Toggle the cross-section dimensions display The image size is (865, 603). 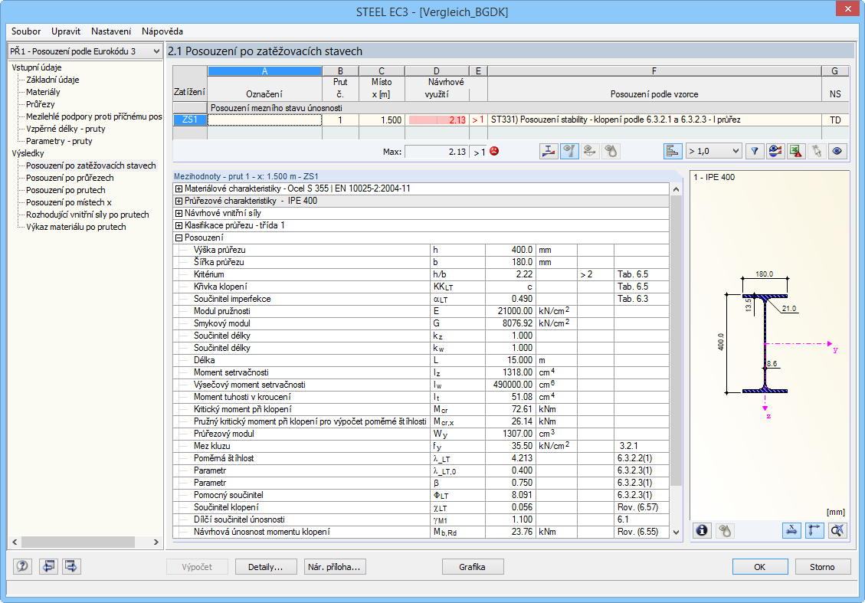pyautogui.click(x=793, y=530)
